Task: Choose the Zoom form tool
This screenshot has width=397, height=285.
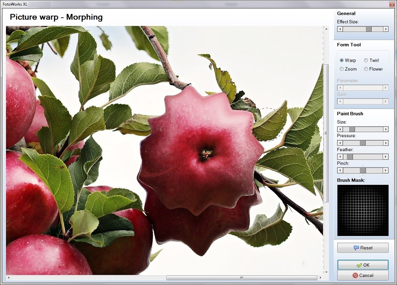Action: tap(342, 69)
